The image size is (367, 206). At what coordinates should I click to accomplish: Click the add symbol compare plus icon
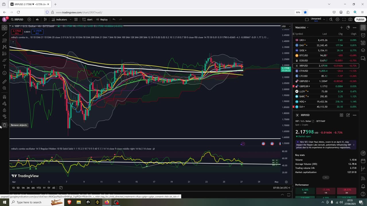point(29,19)
